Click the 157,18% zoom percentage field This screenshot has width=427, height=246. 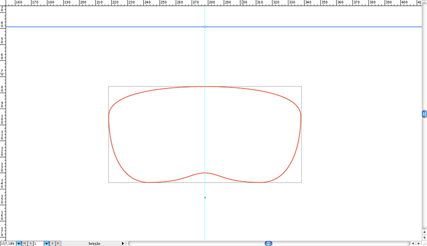click(8, 243)
